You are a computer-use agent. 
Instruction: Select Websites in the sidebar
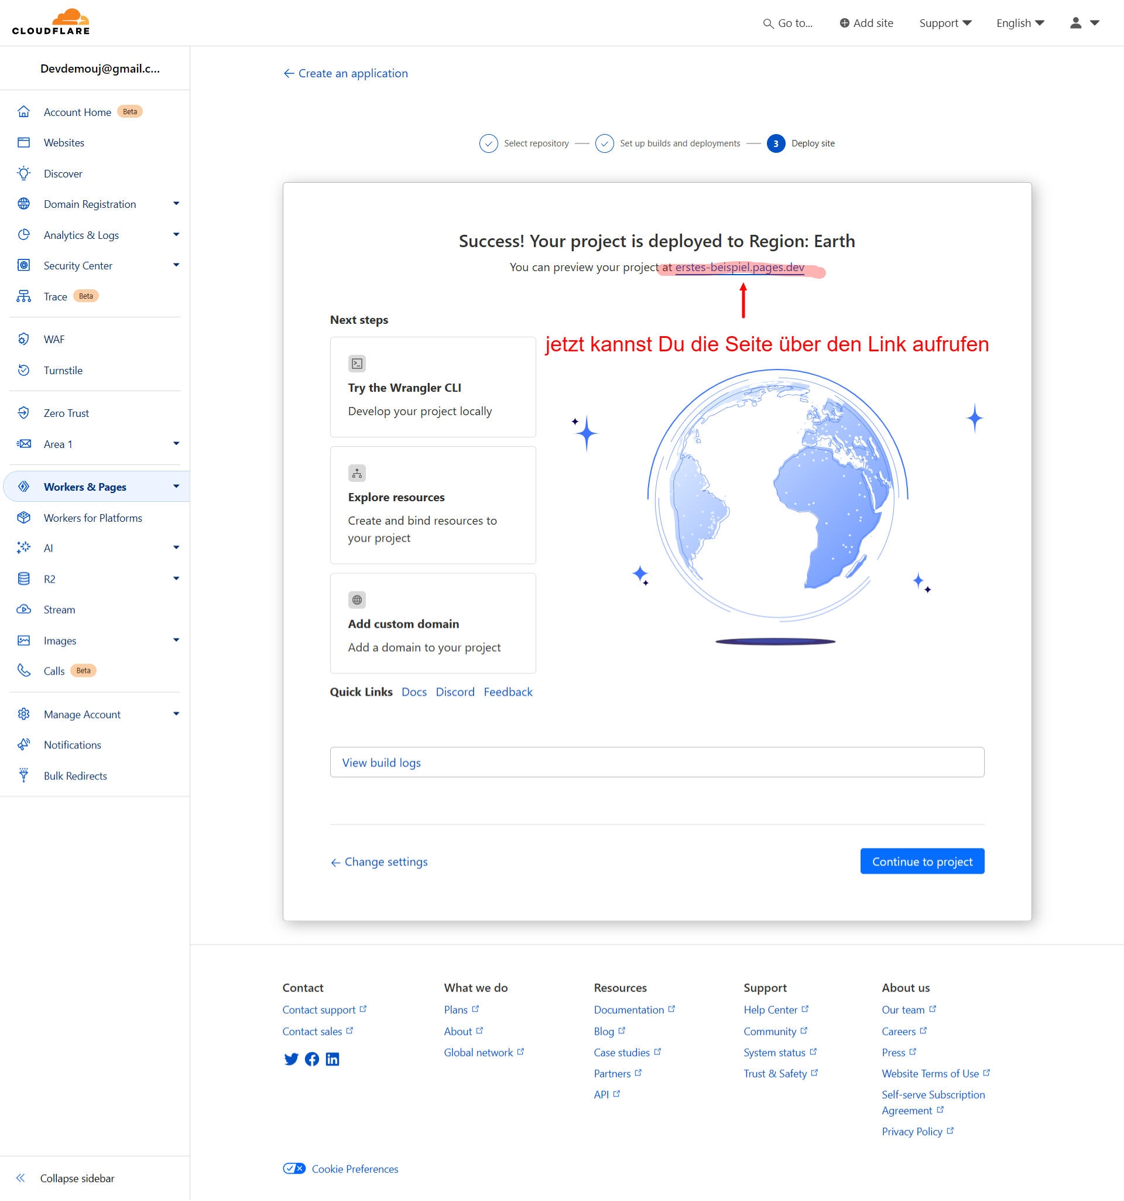coord(64,142)
